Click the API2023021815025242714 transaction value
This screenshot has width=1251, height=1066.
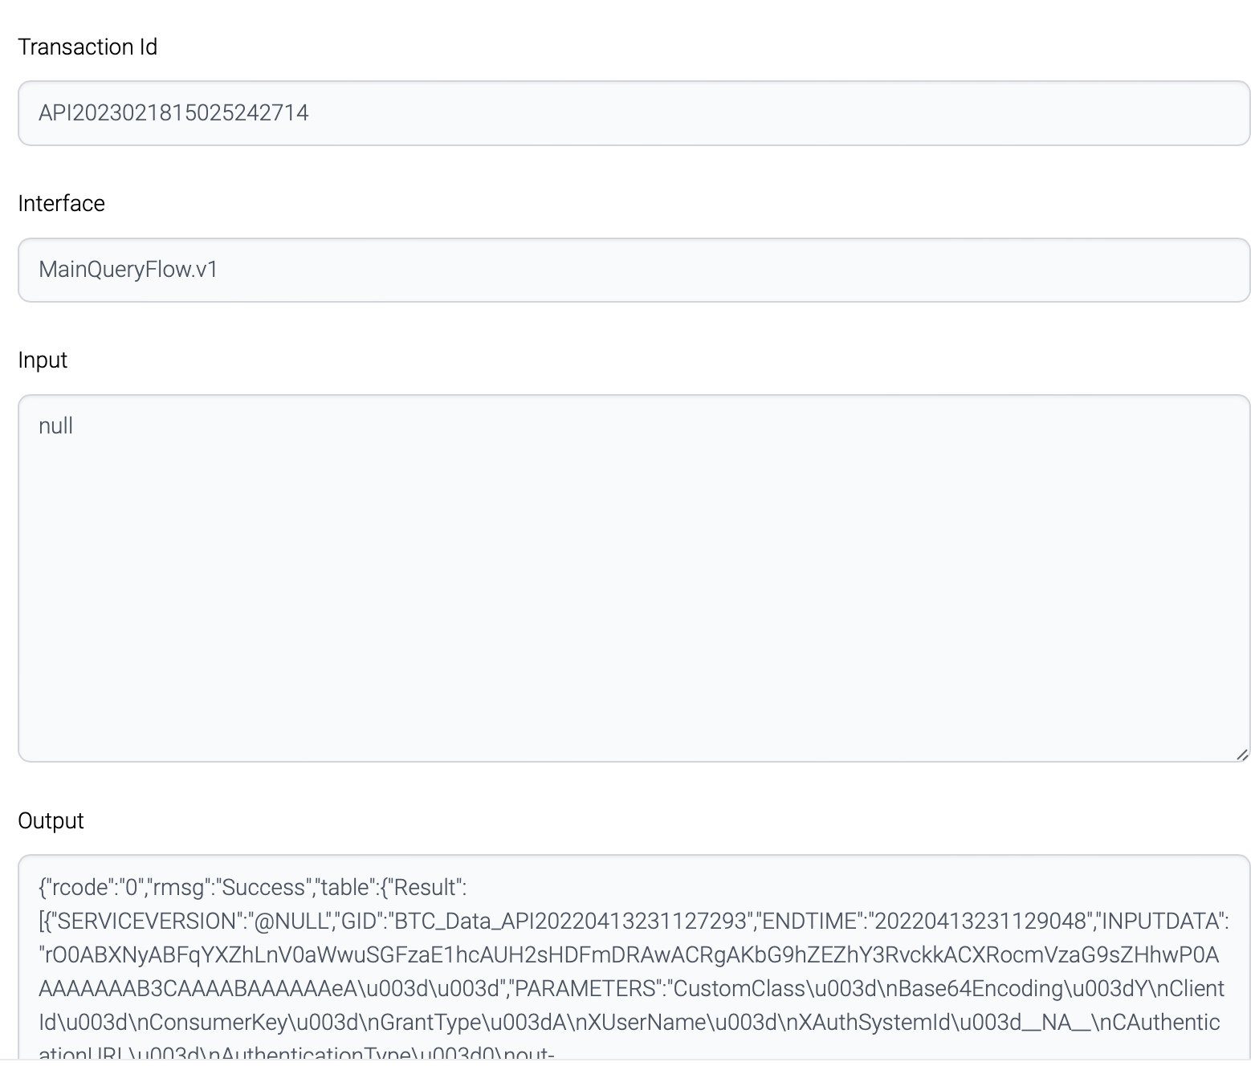pos(173,113)
